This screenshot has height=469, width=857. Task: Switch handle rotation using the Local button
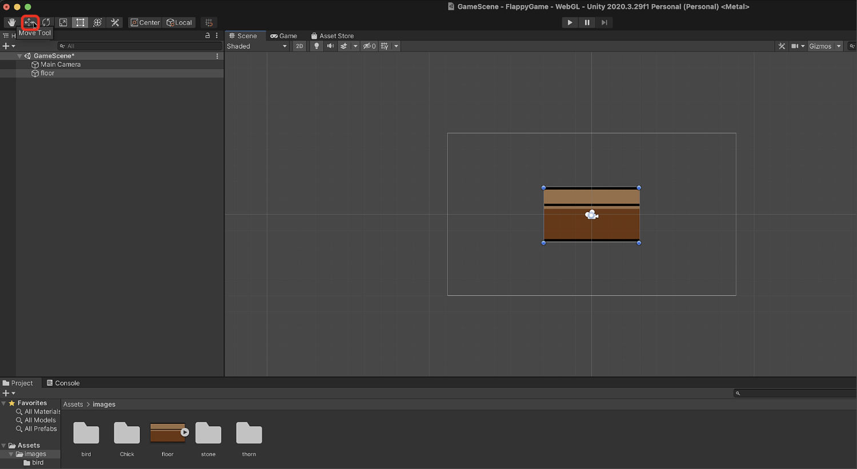point(179,22)
